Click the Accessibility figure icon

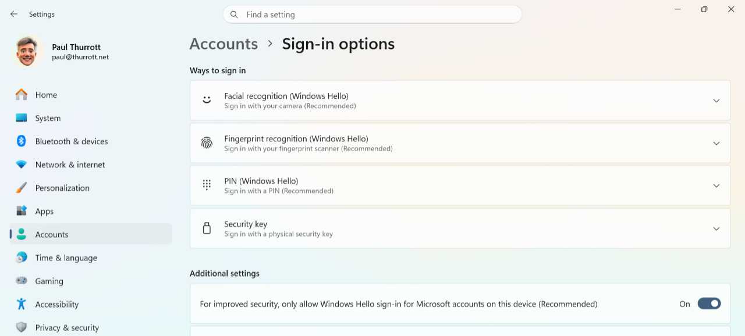point(22,304)
